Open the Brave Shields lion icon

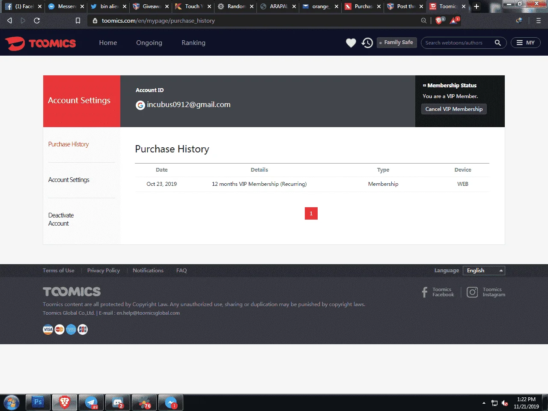[439, 20]
